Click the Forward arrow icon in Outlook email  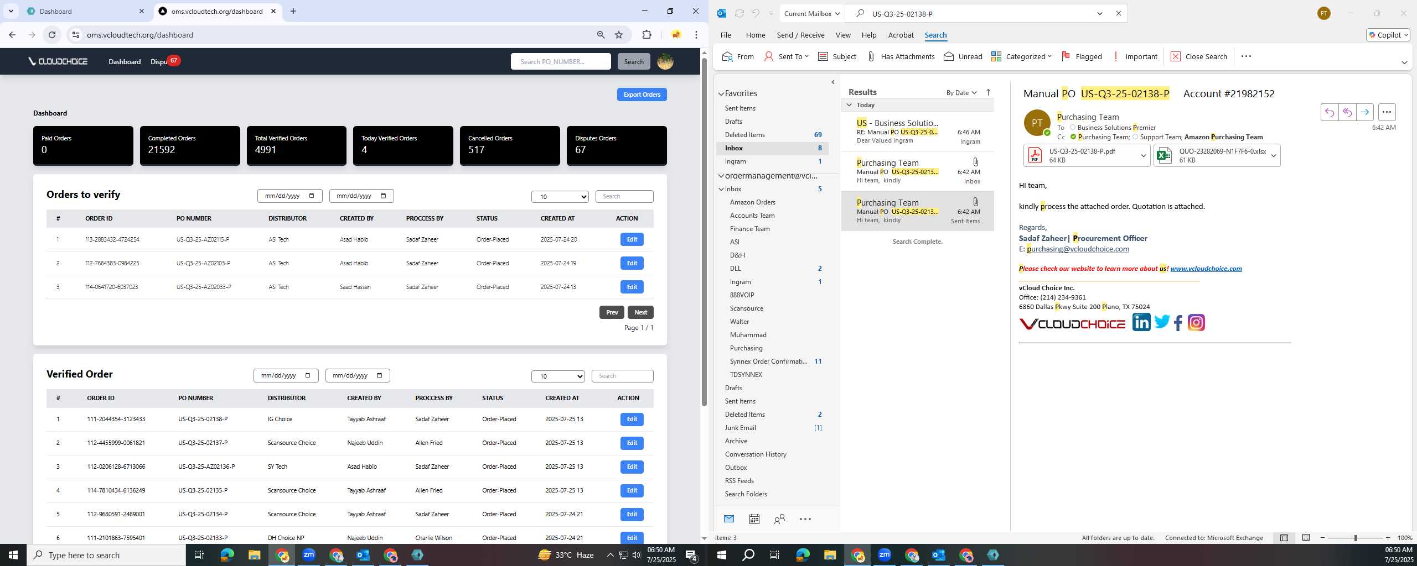click(1364, 112)
